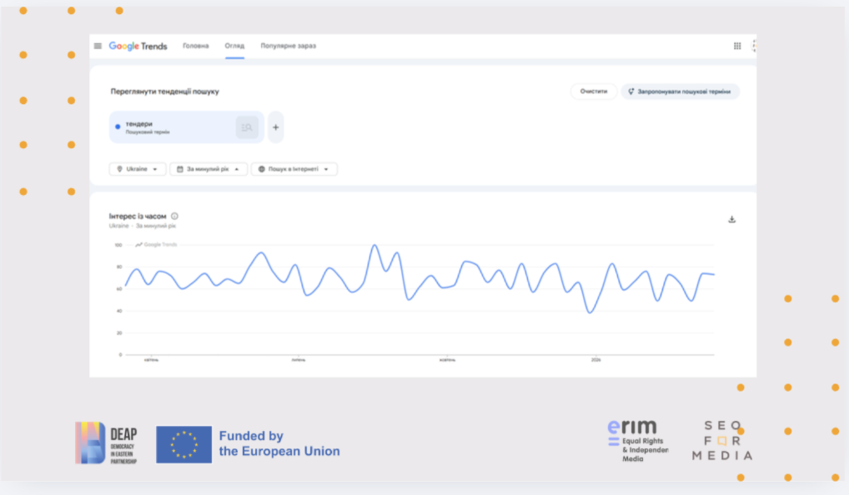Click the search term lookup icon

point(247,127)
